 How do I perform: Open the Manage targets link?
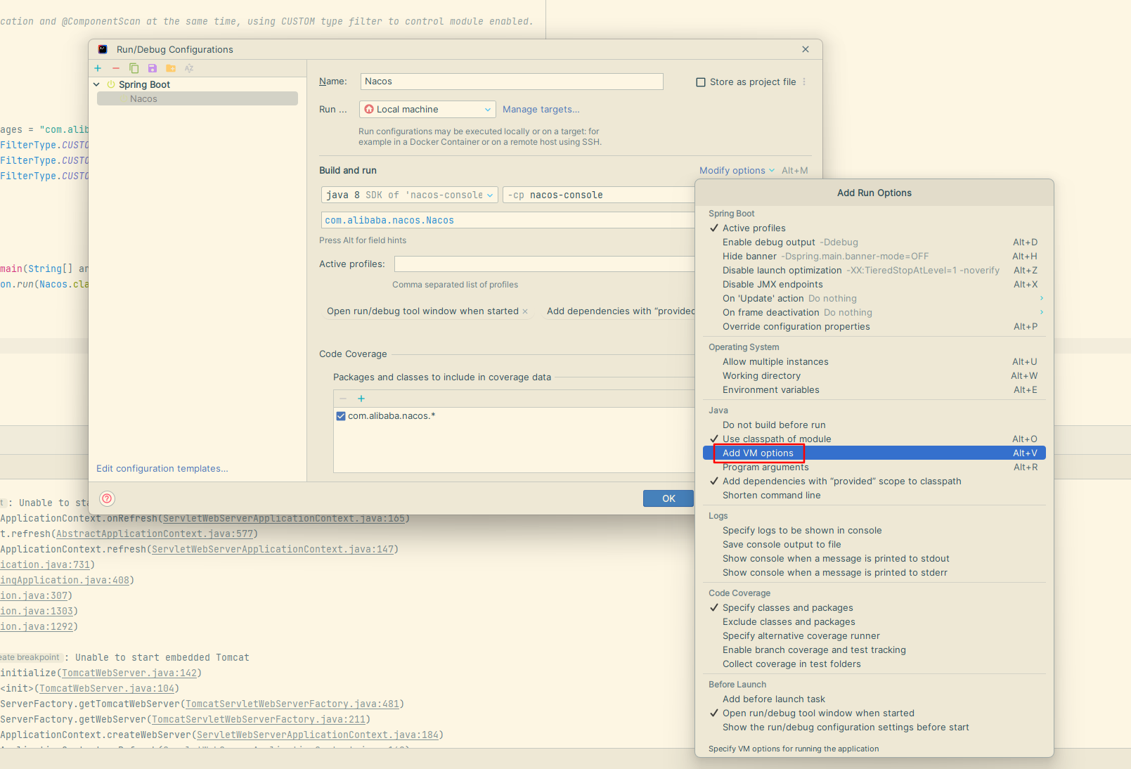pyautogui.click(x=541, y=109)
